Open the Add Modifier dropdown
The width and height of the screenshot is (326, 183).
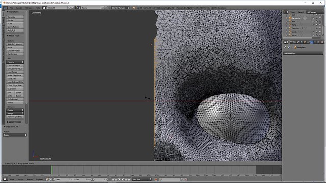click(x=304, y=53)
